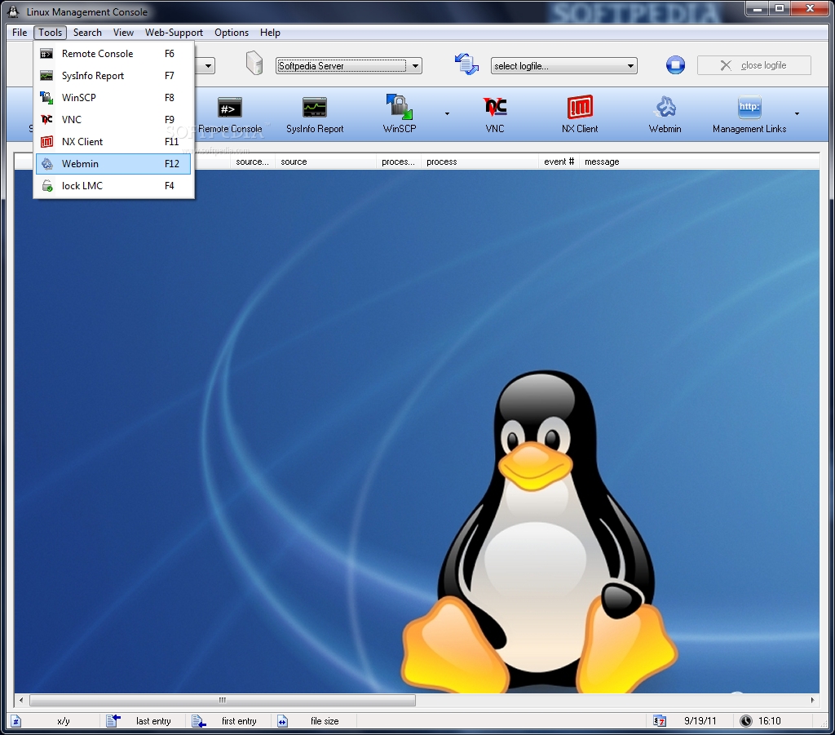The image size is (835, 735).
Task: Click the SysInfo Report icon in Tools menu
Action: (x=46, y=76)
